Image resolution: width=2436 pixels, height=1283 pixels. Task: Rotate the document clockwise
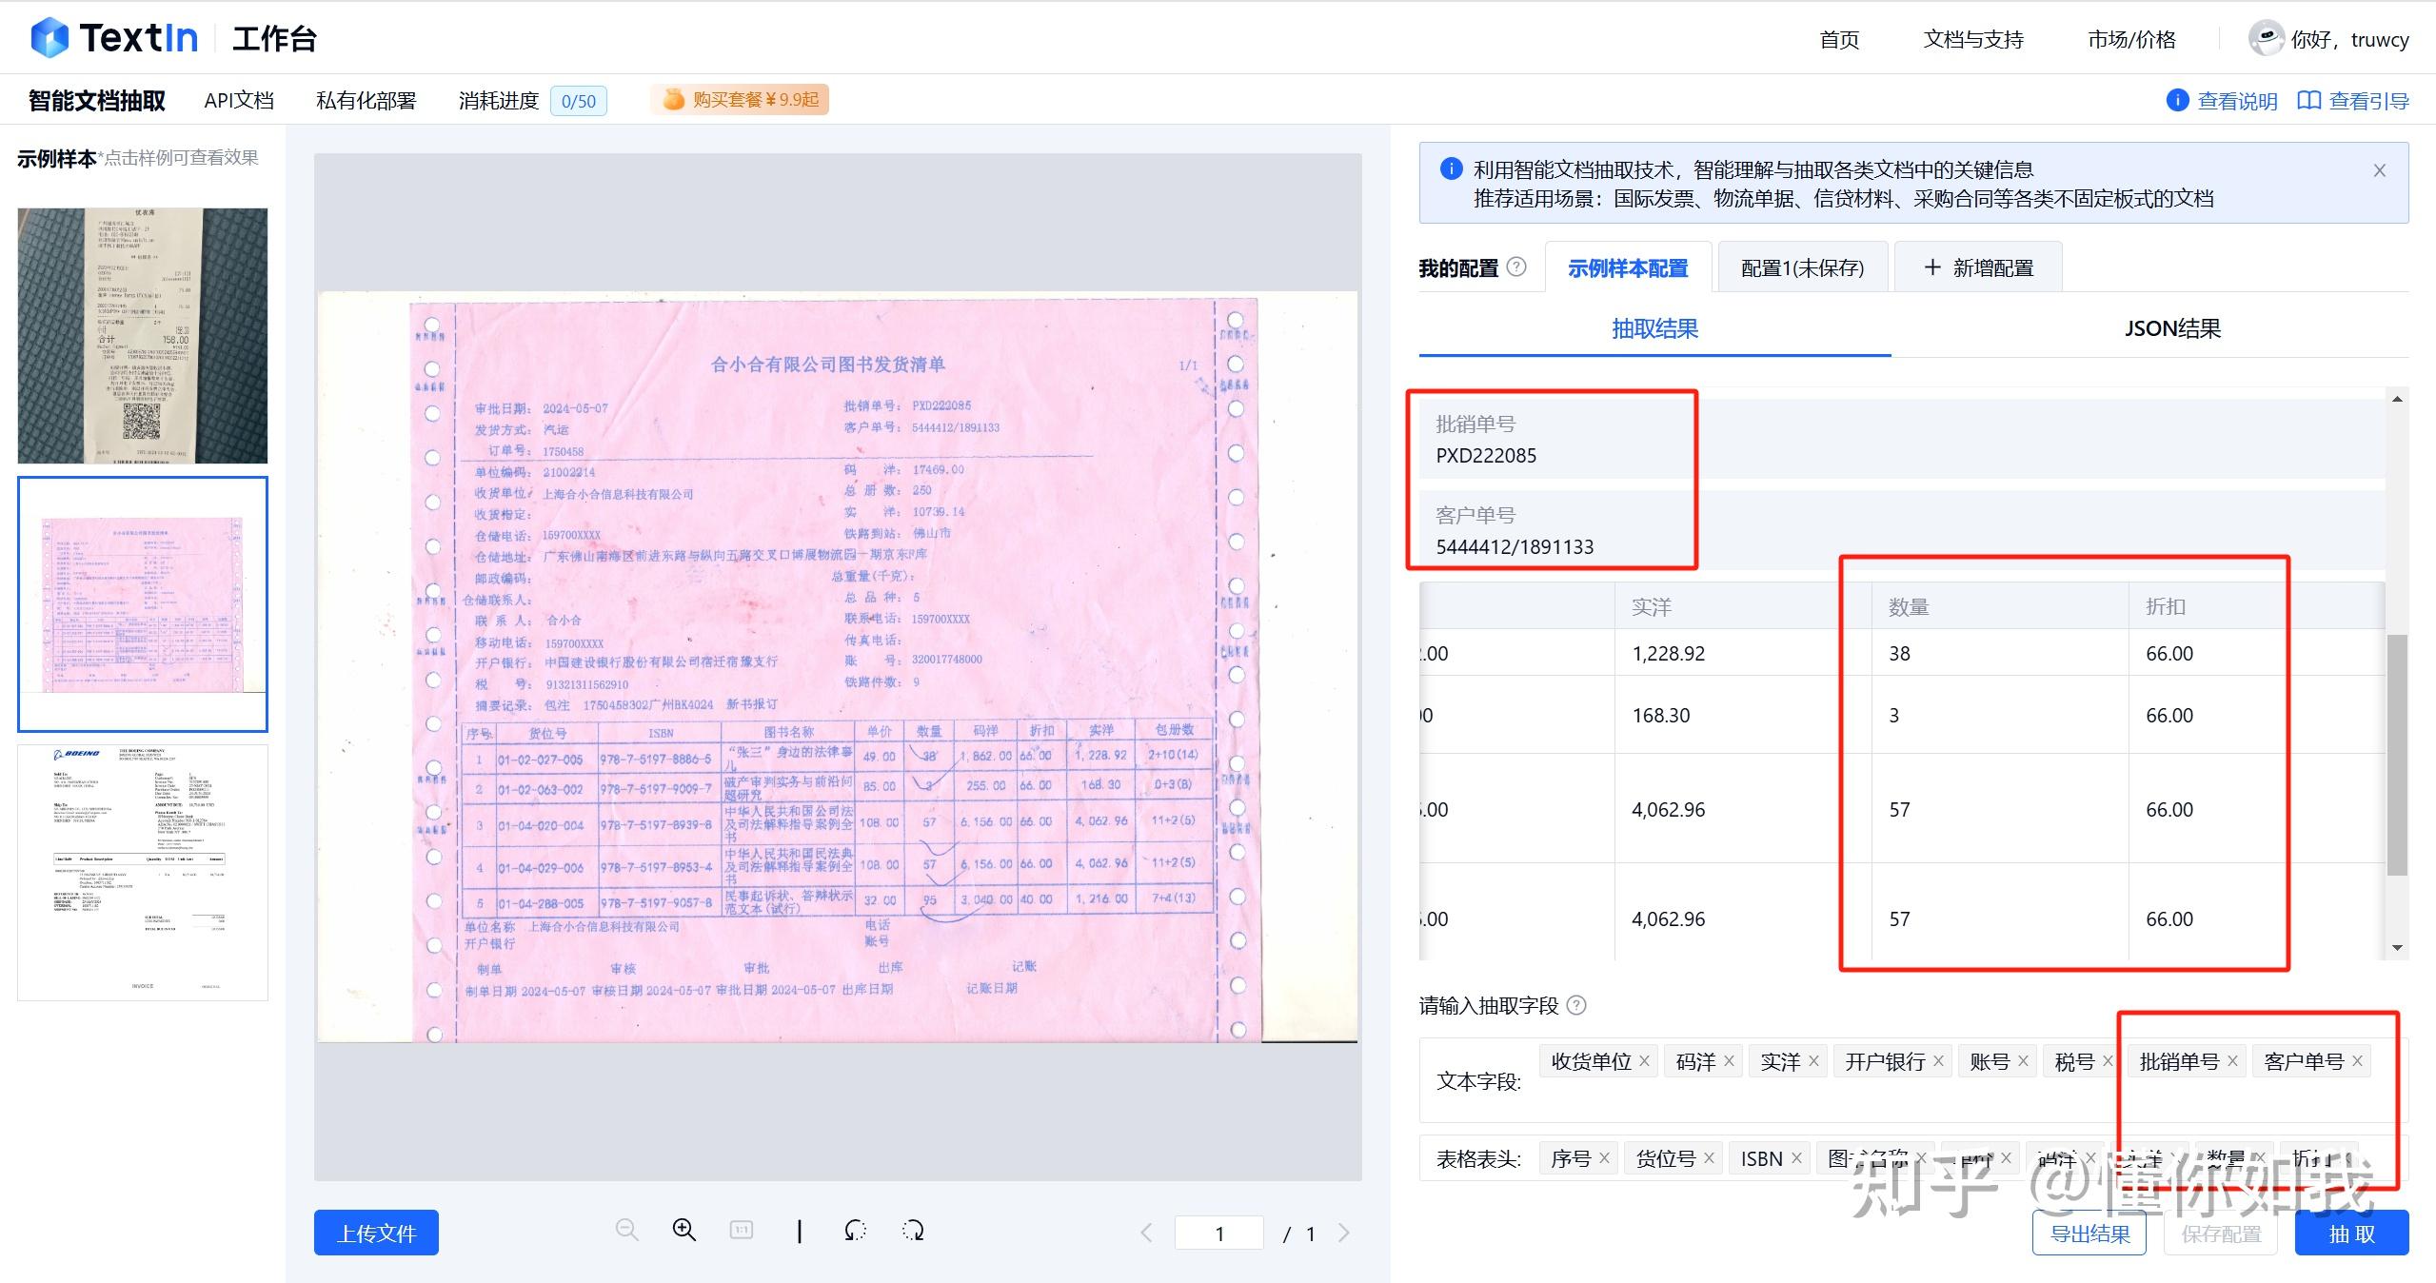pyautogui.click(x=912, y=1231)
